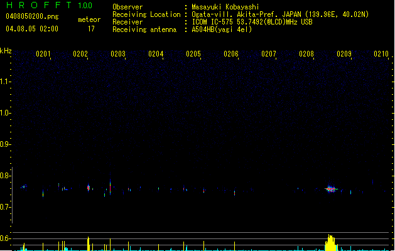Click the meteor count value 17
The width and height of the screenshot is (395, 251).
point(91,29)
